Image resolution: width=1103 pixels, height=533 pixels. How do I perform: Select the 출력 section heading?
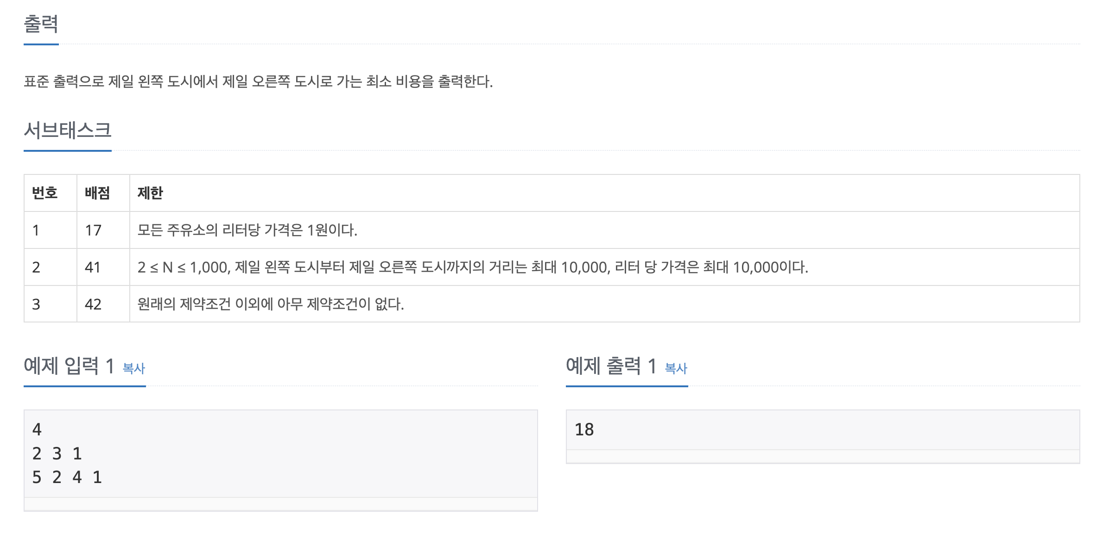(x=41, y=24)
